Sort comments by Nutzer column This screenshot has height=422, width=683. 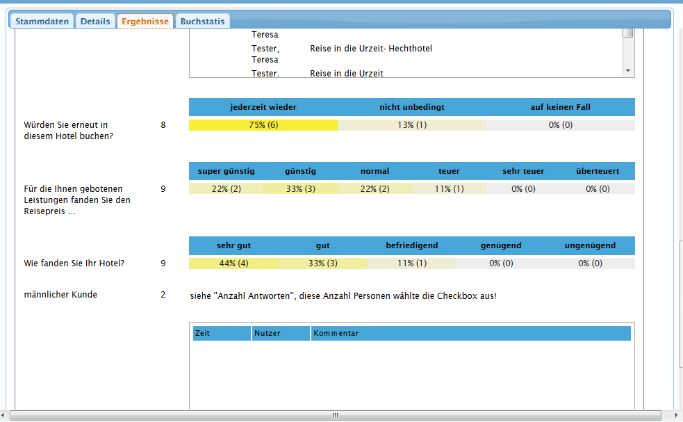pos(281,334)
